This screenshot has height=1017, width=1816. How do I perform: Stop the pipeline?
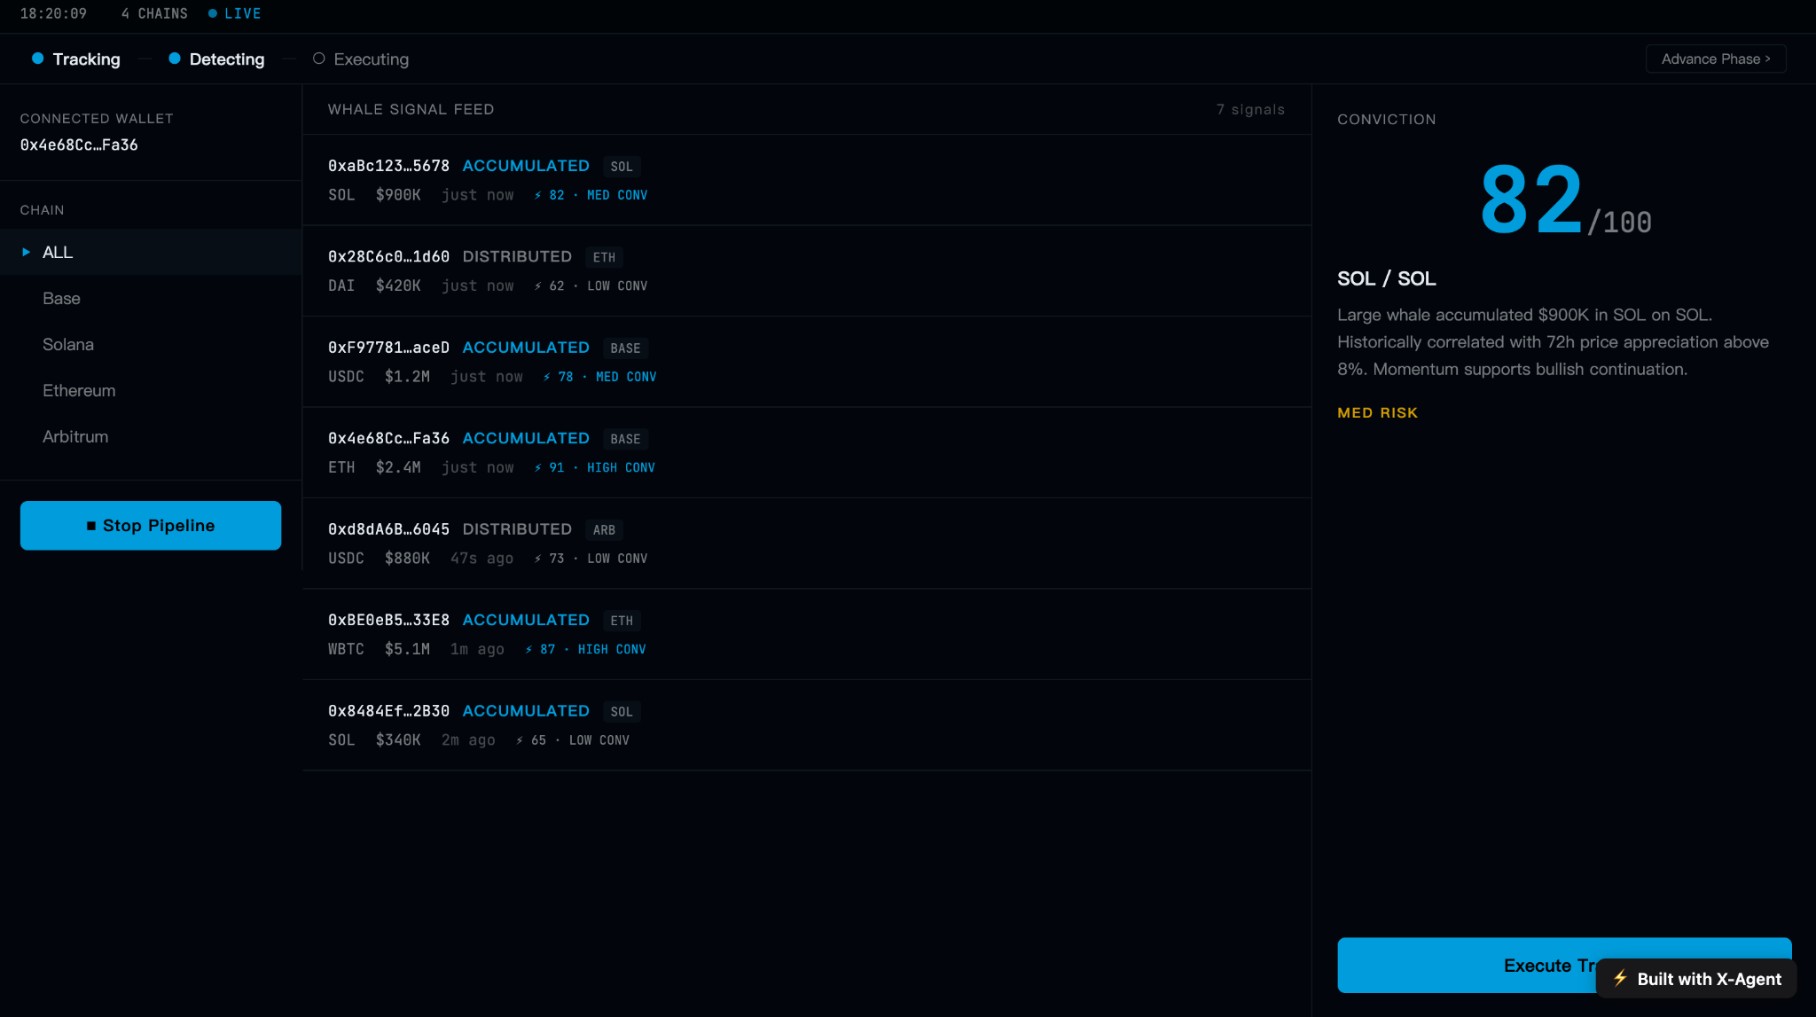[151, 526]
